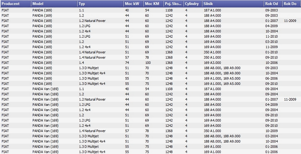Click date 01-2007 in PANDA (169) Natural Power row

click(x=271, y=21)
